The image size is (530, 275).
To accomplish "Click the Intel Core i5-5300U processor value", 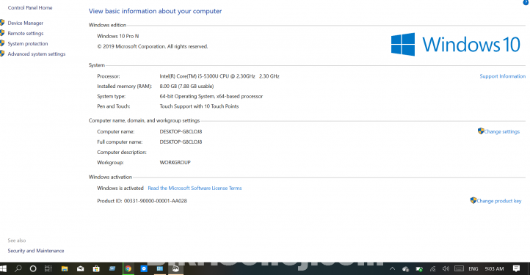I will 219,76.
